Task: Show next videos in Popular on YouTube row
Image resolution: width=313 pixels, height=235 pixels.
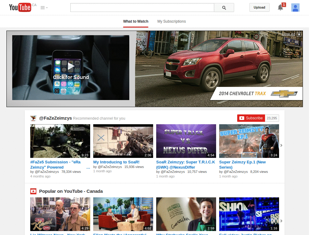Action: point(281,221)
